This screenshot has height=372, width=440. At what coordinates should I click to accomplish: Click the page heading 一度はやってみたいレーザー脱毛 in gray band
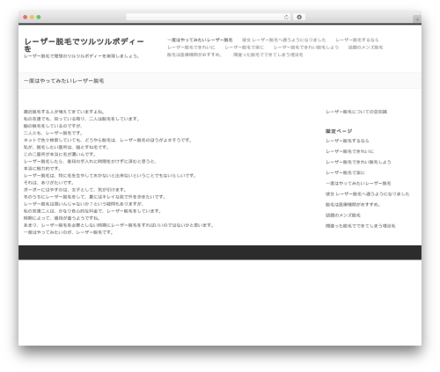point(63,81)
